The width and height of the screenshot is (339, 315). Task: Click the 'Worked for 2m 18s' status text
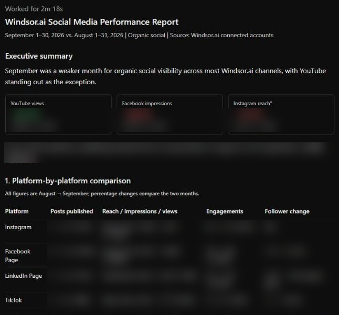coord(34,9)
